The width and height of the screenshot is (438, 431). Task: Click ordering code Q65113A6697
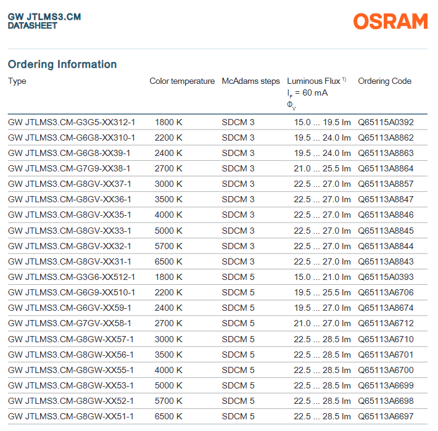coord(386,416)
